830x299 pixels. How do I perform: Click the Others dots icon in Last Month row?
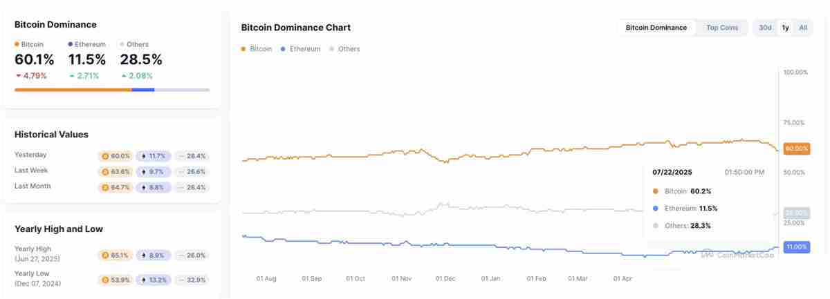181,187
